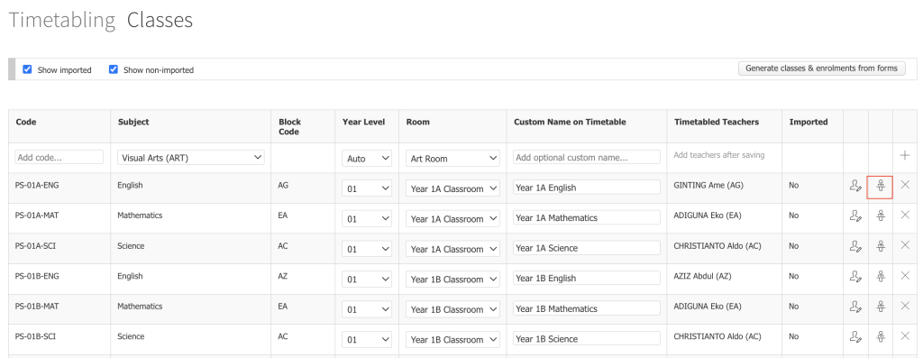Click the Year 1A English custom name field
The height and width of the screenshot is (358, 923).
586,188
